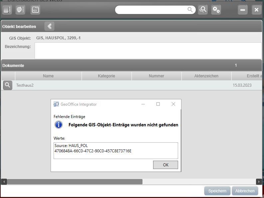Click the advanced search magnifier button
The image size is (264, 198).
[203, 10]
